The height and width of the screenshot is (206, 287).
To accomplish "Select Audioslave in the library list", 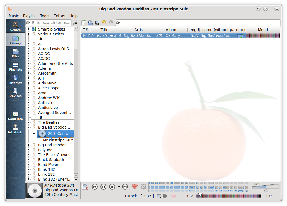I will [48, 108].
